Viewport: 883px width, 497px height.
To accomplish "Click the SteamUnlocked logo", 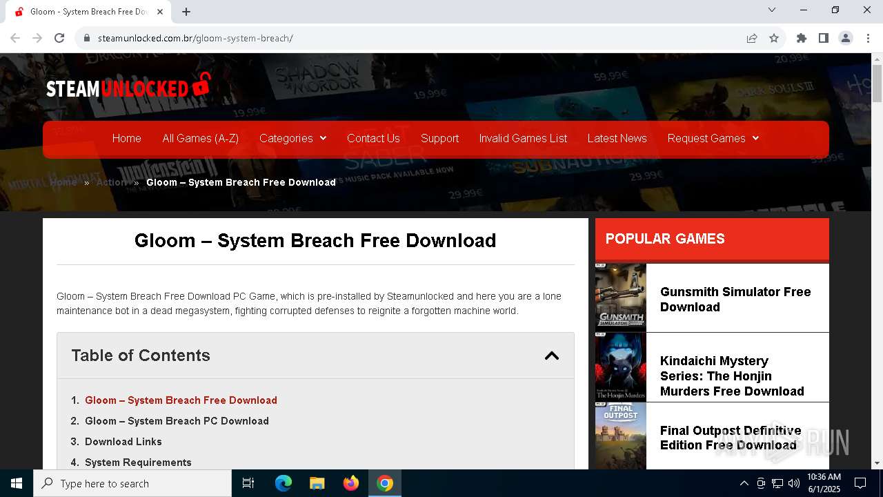I will coord(128,86).
